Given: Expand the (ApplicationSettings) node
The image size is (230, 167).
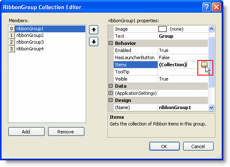Looking at the screenshot, I should pyautogui.click(x=110, y=93).
